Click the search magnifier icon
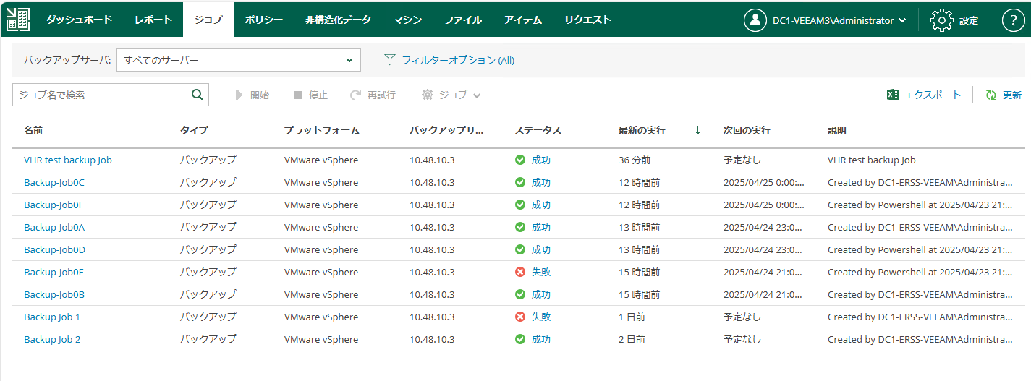Screen dimensions: 1031x381 tap(197, 95)
